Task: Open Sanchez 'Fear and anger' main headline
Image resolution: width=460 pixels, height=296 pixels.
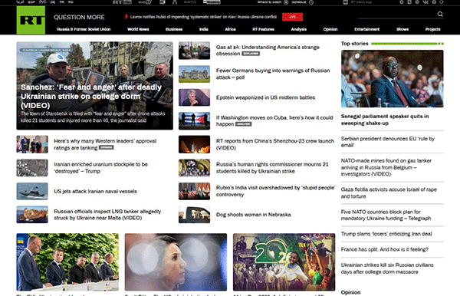Action: click(91, 96)
